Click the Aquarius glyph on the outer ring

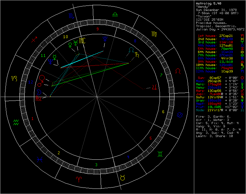coord(16,122)
